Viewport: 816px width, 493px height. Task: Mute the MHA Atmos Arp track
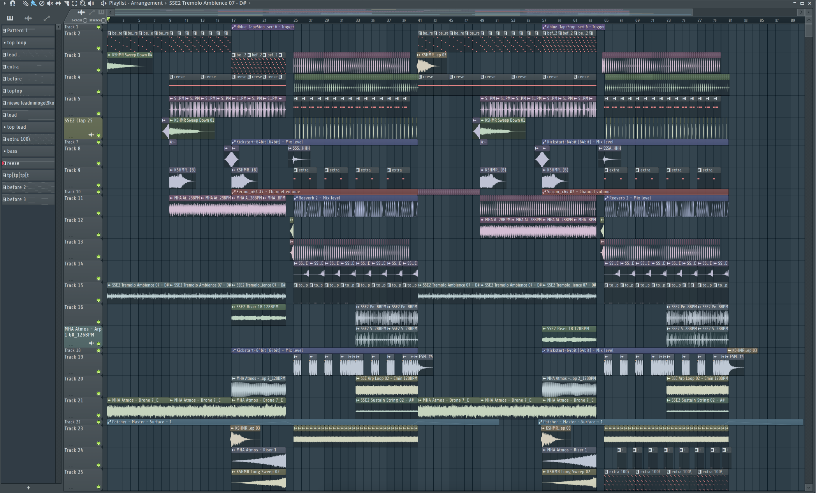pyautogui.click(x=98, y=344)
